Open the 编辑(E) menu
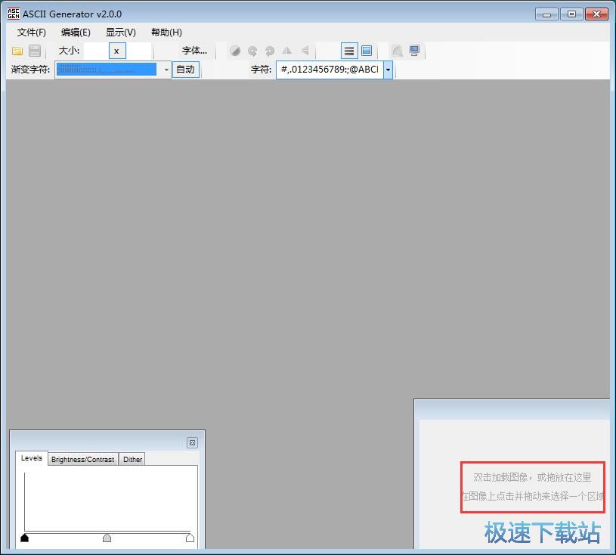 click(x=76, y=33)
